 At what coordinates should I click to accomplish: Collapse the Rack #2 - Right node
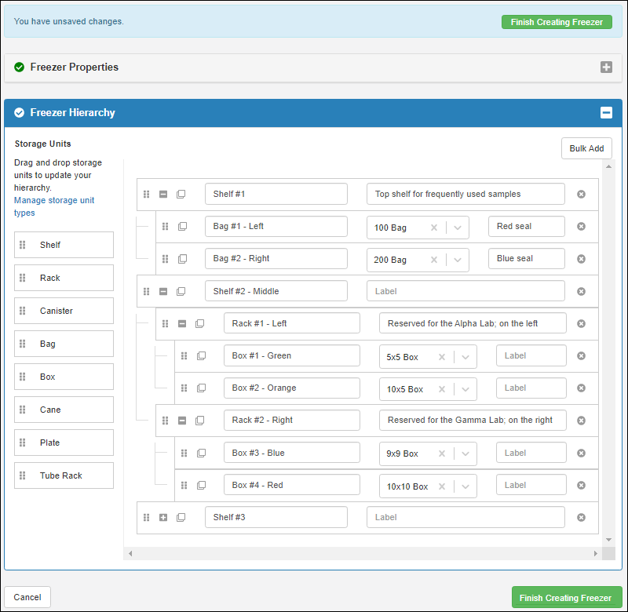point(182,421)
